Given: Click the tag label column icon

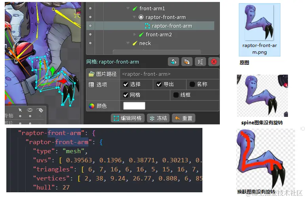Looking at the screenshot, I should (x=40, y=110).
